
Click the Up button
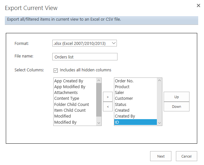(x=177, y=97)
